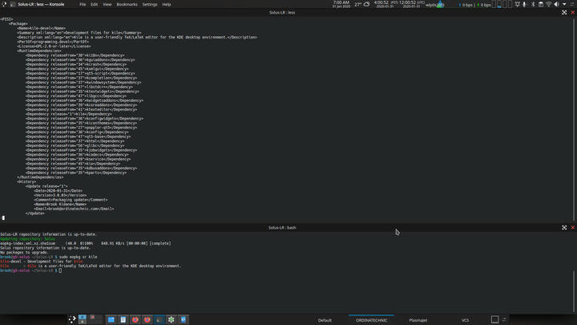Close the Solus-LR : bash split pane
577x325 pixels.
tap(572, 228)
